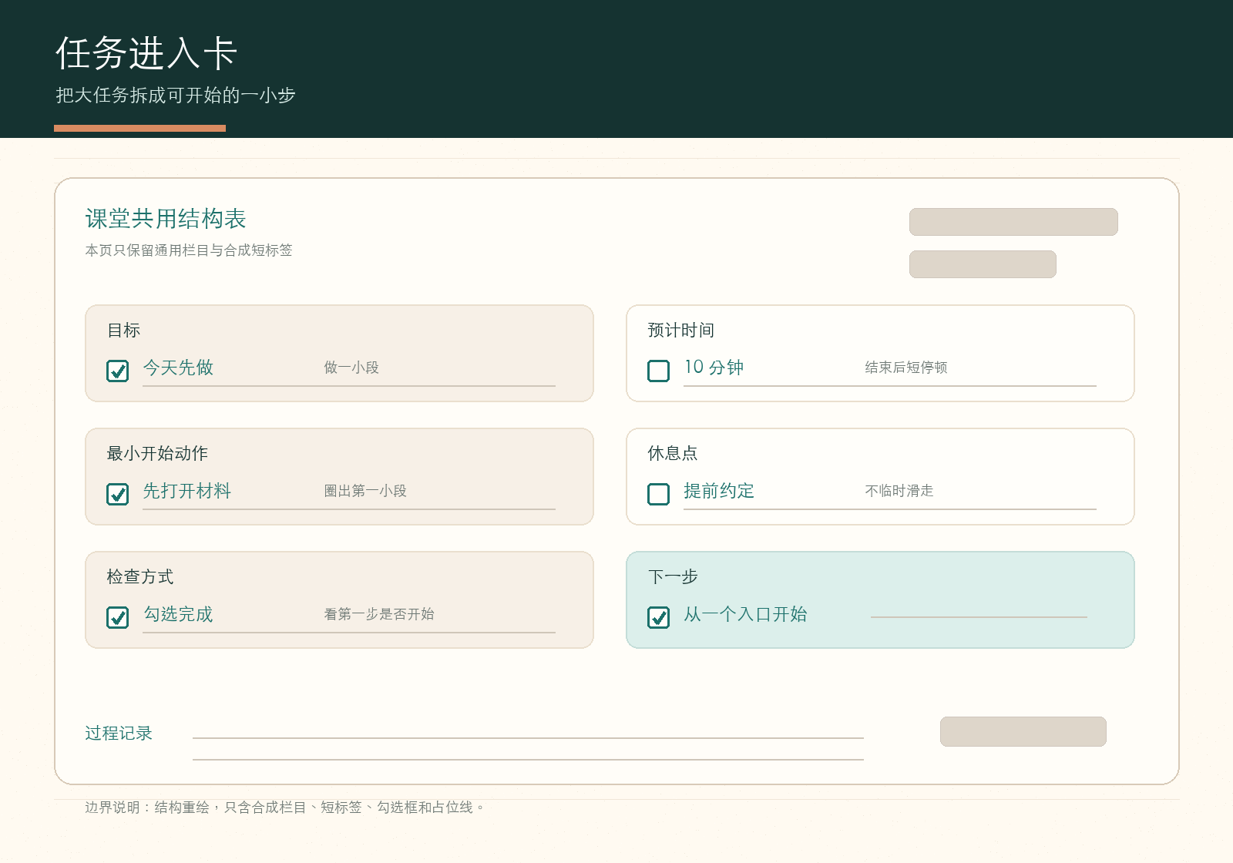
Task: Click the 本页只保留通用栏目与合成短标签 note
Action: click(189, 250)
